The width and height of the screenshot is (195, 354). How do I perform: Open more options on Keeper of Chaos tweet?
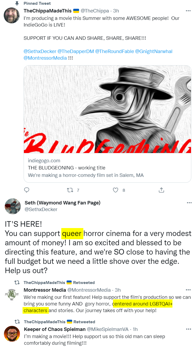[188, 329]
